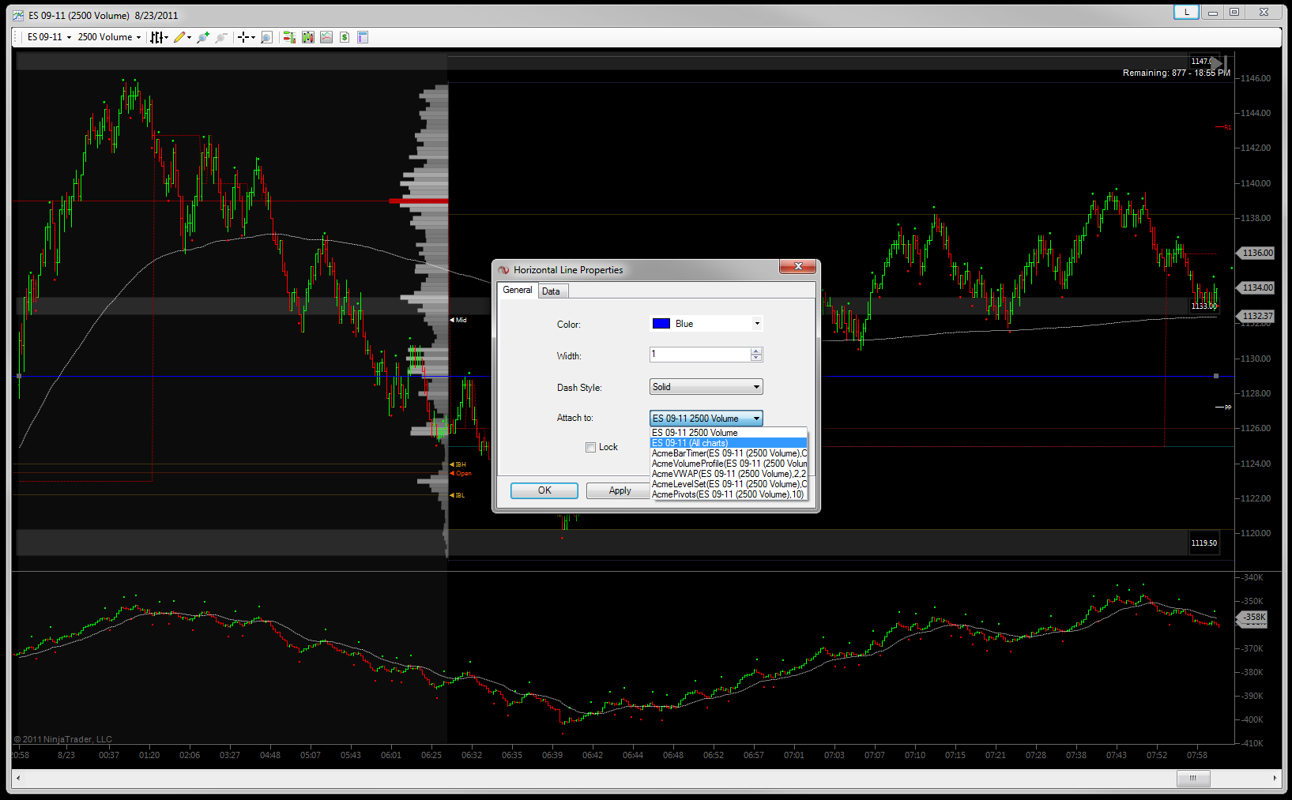
Task: Click the NinjaTrader title bar app icon
Action: pyautogui.click(x=18, y=15)
